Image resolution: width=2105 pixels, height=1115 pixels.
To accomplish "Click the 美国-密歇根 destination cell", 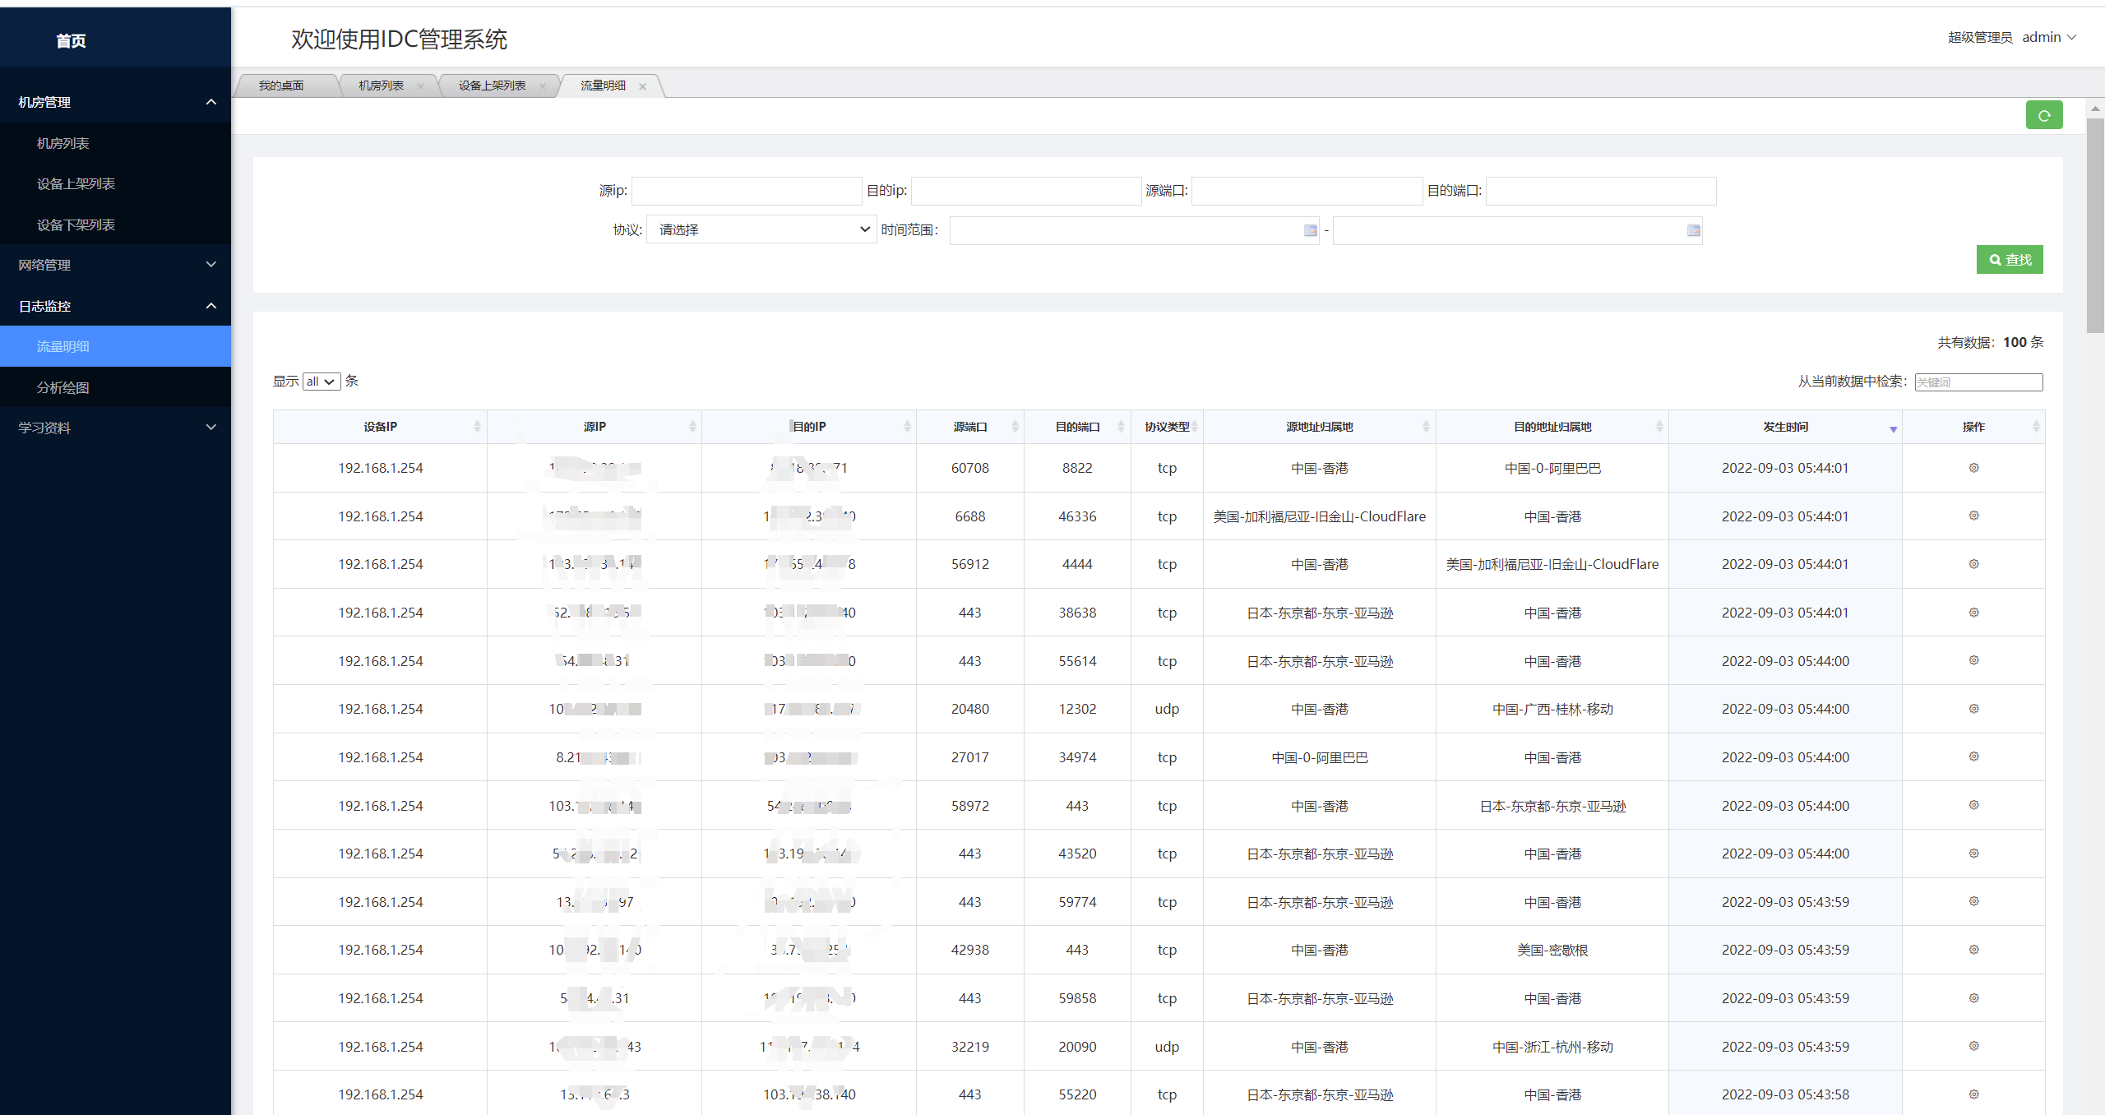I will point(1552,950).
